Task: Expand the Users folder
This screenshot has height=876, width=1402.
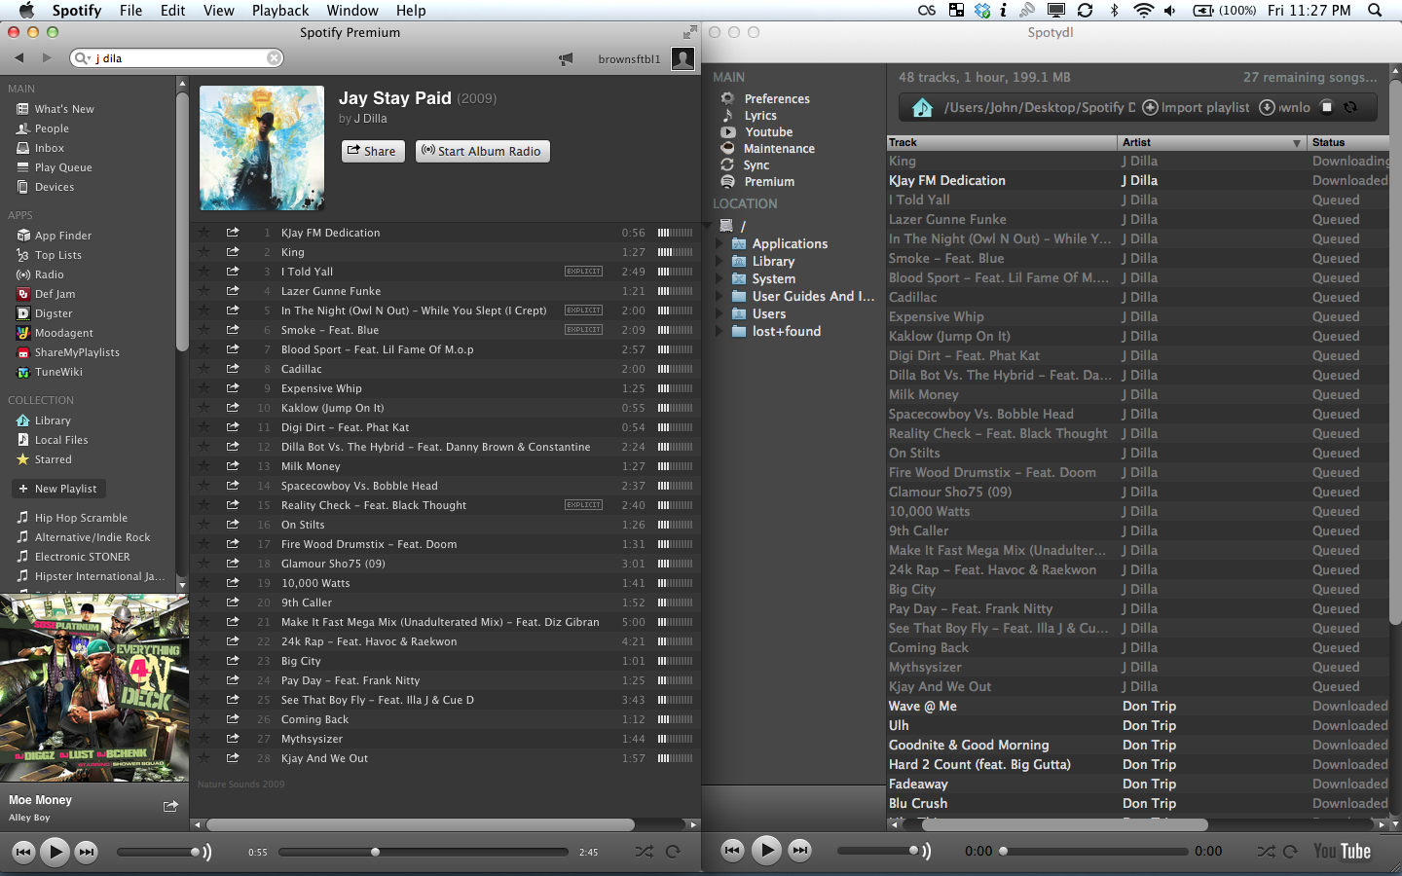Action: click(720, 313)
